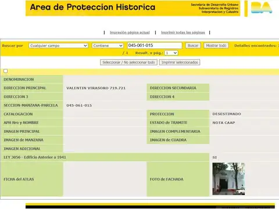Click the Imprimir seleccionados button
The height and width of the screenshot is (209, 279).
tap(180, 62)
